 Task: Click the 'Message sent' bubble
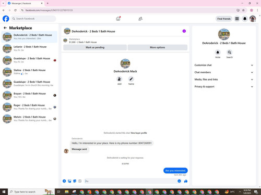pyautogui.click(x=79, y=149)
